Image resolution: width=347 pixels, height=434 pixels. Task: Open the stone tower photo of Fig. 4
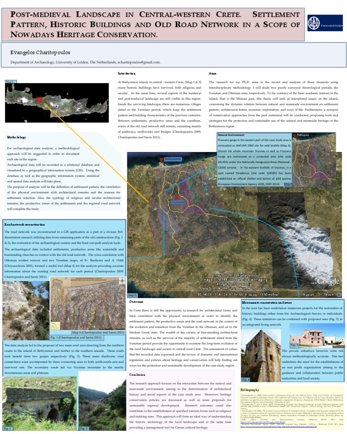coord(260,356)
